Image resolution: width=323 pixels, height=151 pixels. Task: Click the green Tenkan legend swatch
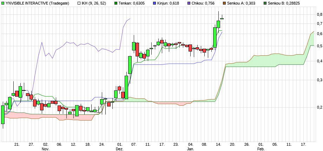(x=116, y=3)
